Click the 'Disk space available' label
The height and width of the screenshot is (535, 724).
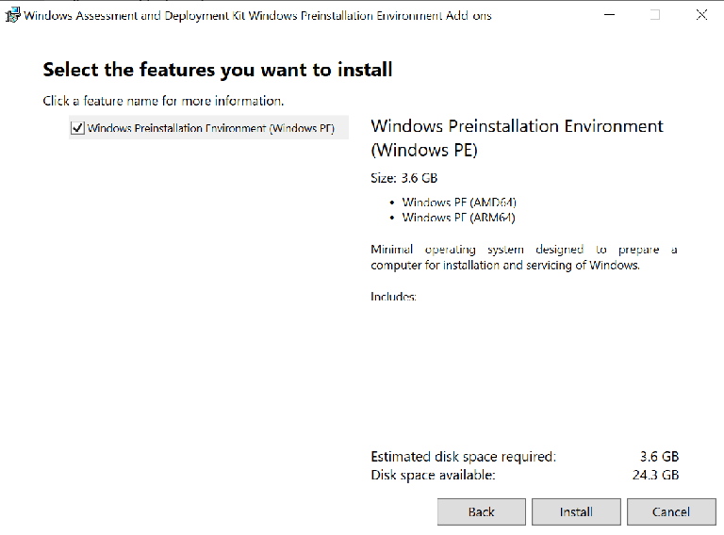433,475
